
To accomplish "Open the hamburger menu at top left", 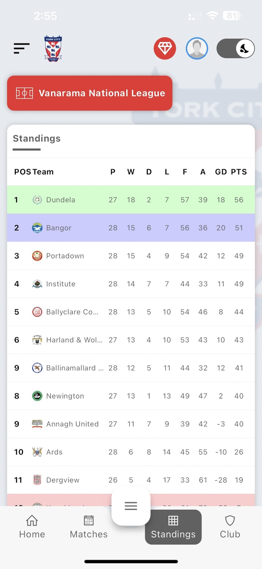I will (21, 48).
